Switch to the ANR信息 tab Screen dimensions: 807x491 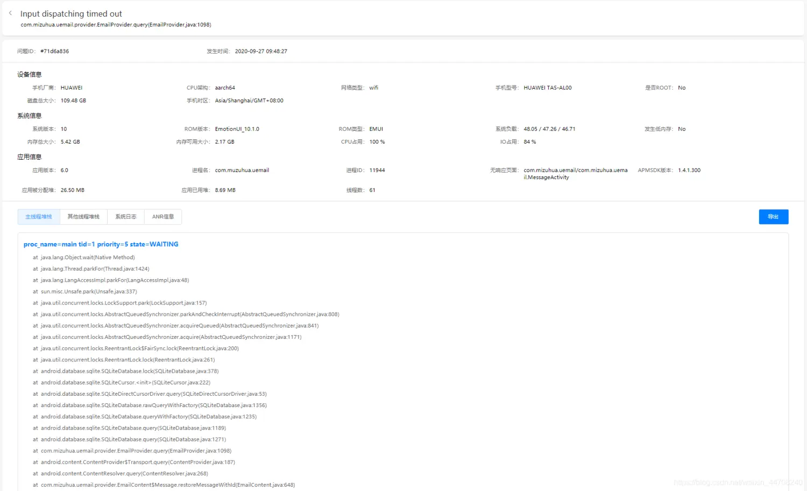click(x=163, y=217)
